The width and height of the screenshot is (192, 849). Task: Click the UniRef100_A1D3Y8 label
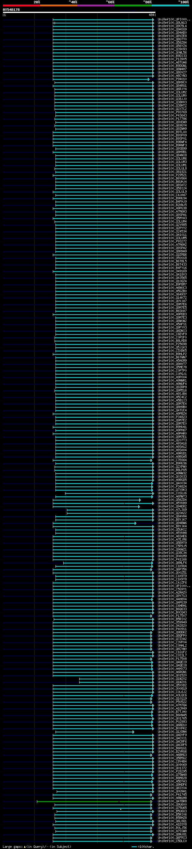[172, 825]
